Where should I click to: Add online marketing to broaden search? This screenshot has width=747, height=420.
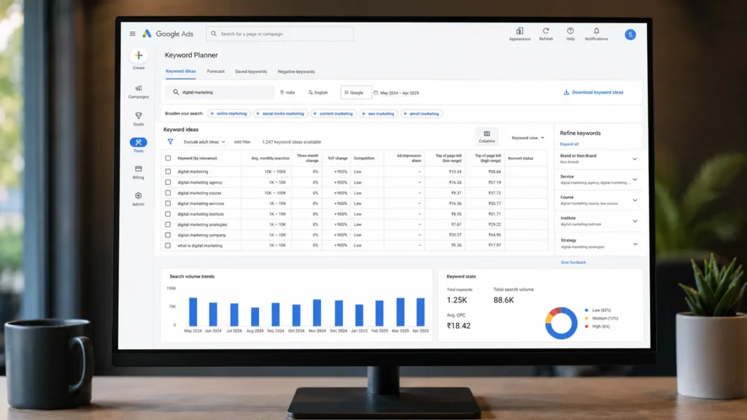click(x=229, y=114)
